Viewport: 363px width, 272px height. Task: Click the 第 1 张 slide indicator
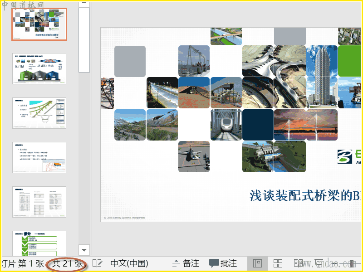tap(31, 263)
